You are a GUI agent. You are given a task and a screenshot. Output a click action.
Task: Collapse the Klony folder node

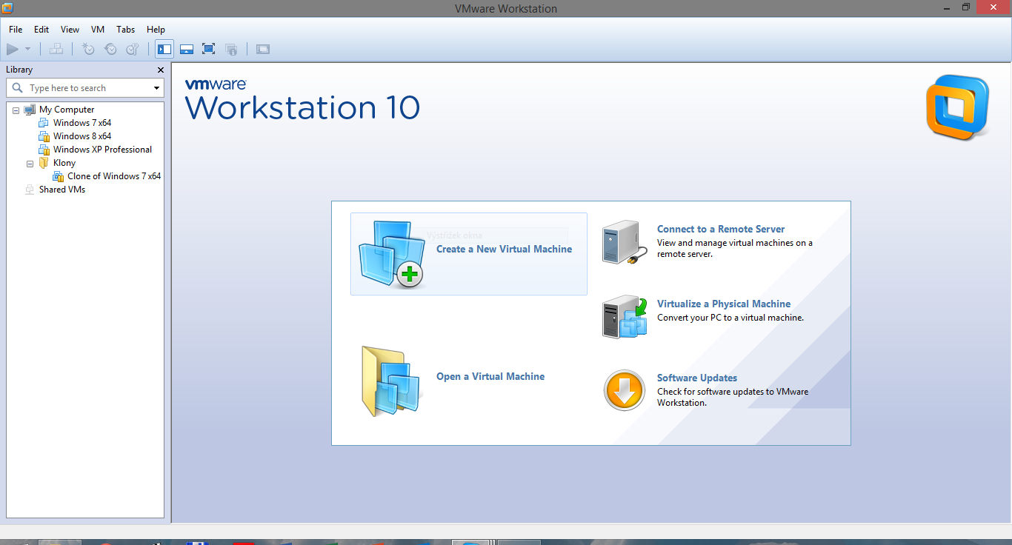point(30,163)
